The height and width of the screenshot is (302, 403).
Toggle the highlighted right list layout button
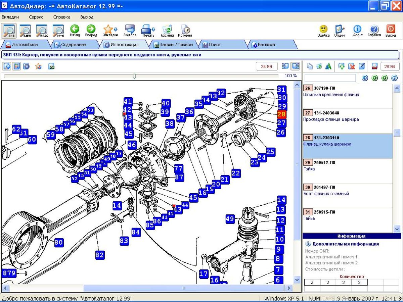[x=295, y=66]
